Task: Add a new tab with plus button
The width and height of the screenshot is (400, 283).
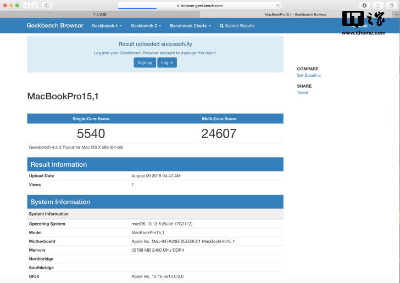Action: [x=396, y=14]
